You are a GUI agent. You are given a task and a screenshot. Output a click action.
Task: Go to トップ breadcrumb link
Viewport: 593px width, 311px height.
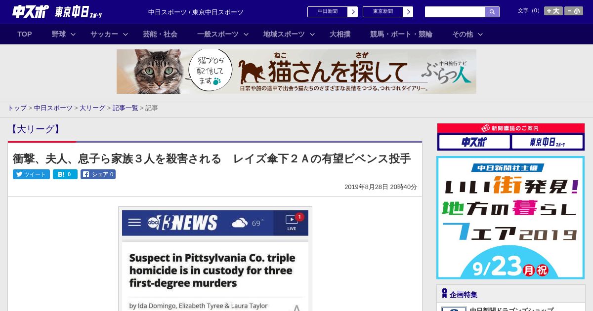point(17,108)
